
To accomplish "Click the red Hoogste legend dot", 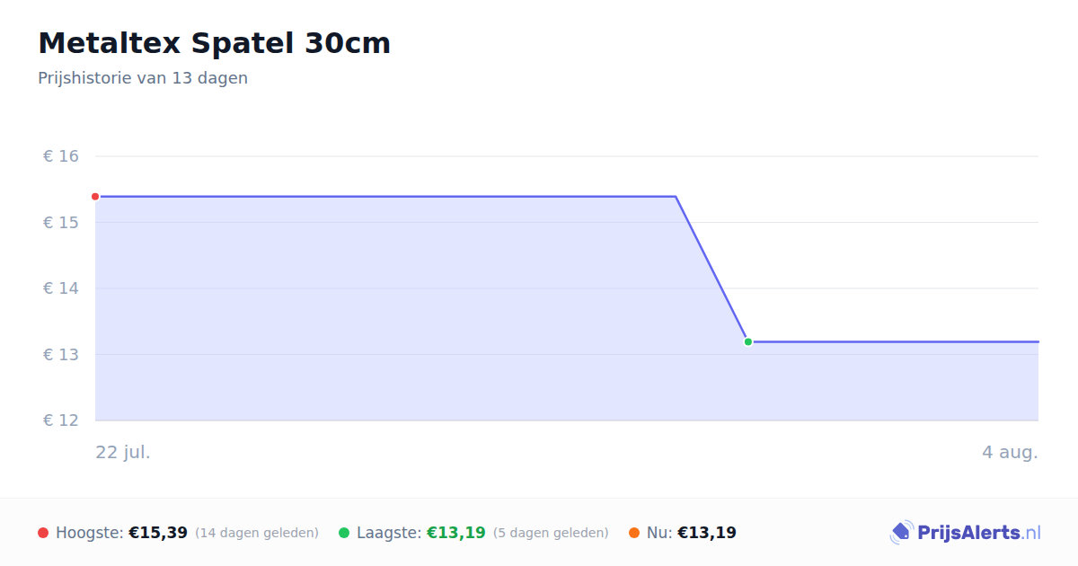I will (x=43, y=533).
